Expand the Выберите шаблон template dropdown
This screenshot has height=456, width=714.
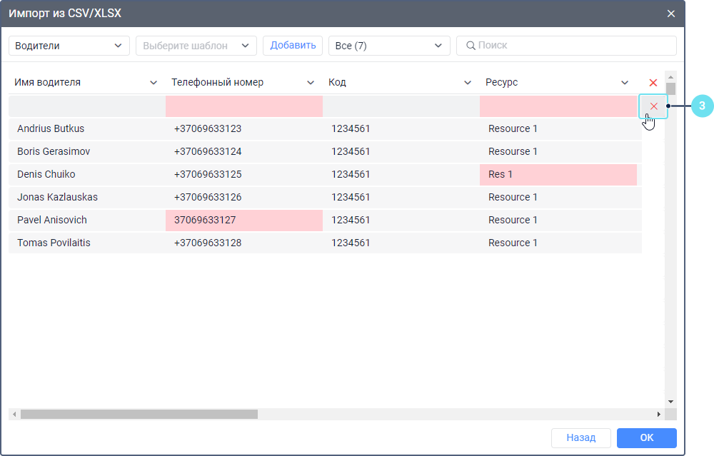coord(196,46)
